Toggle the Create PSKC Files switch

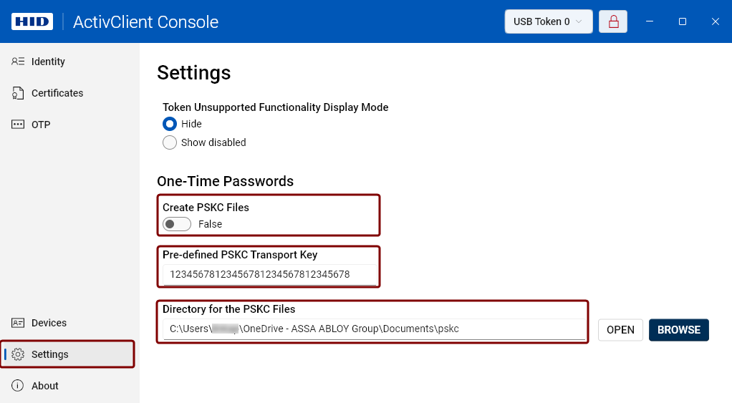coord(177,224)
